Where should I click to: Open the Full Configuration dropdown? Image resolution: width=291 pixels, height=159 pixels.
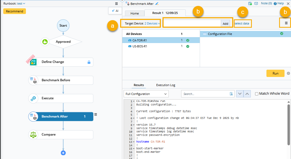(146, 94)
